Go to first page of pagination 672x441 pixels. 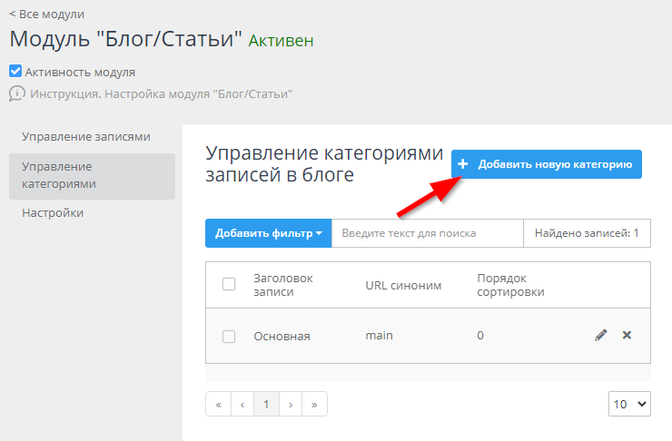pos(218,405)
